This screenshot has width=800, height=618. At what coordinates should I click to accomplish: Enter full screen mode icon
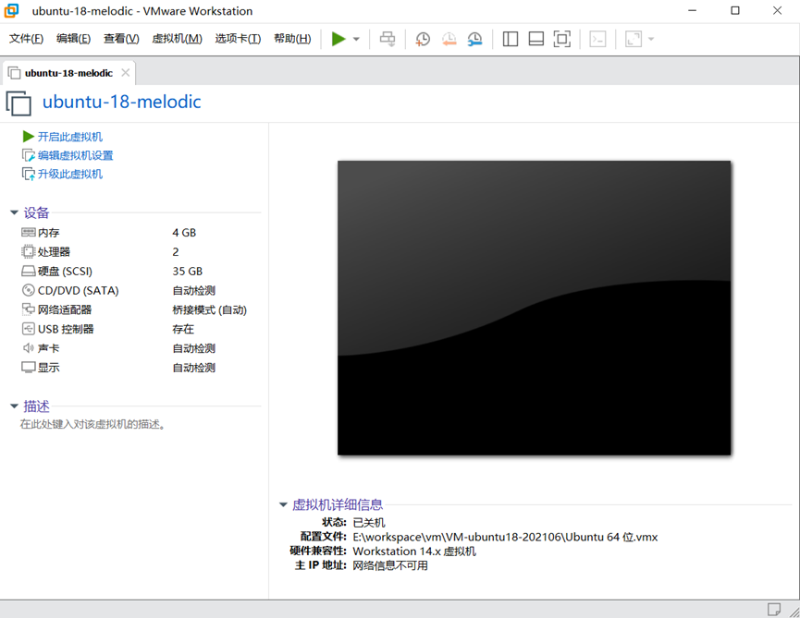(561, 39)
